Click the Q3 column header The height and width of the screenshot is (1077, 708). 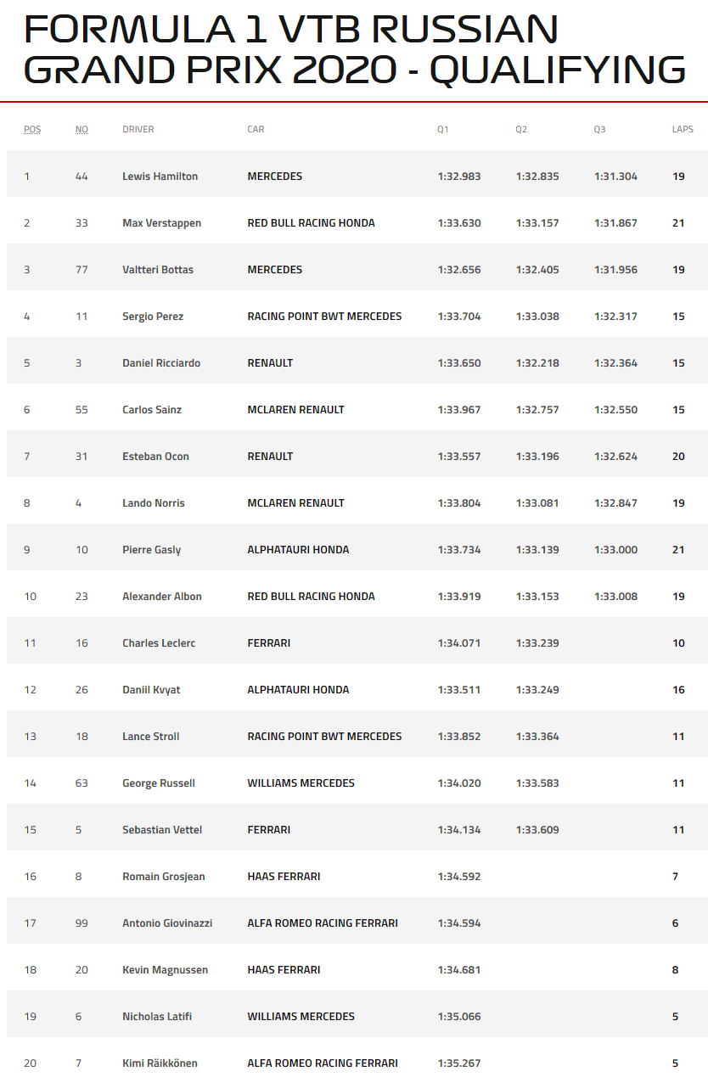pyautogui.click(x=599, y=130)
